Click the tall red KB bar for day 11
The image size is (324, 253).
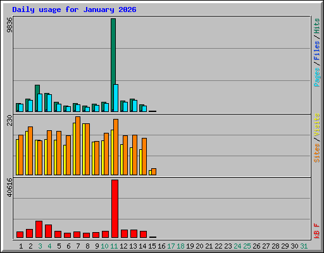point(115,209)
